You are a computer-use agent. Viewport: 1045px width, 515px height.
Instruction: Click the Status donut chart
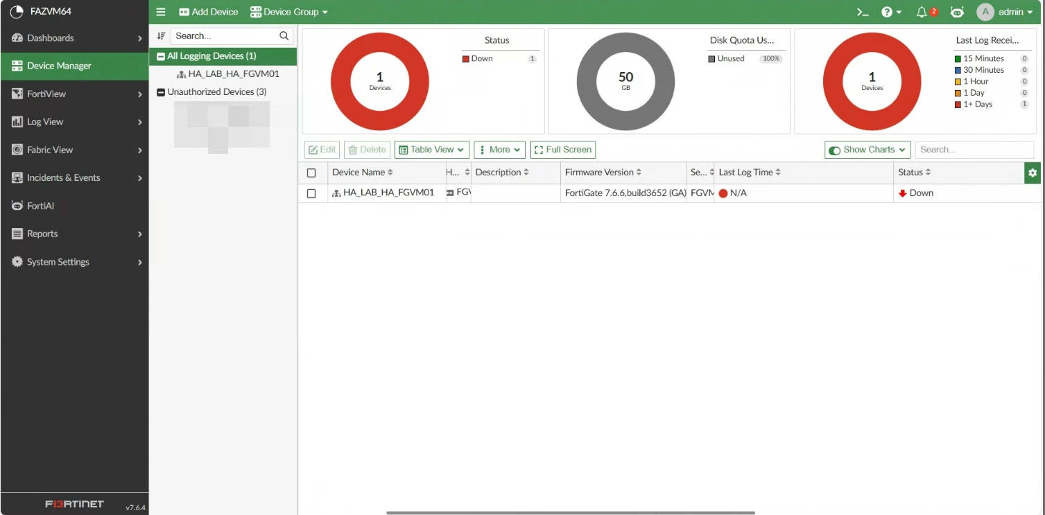[x=380, y=82]
